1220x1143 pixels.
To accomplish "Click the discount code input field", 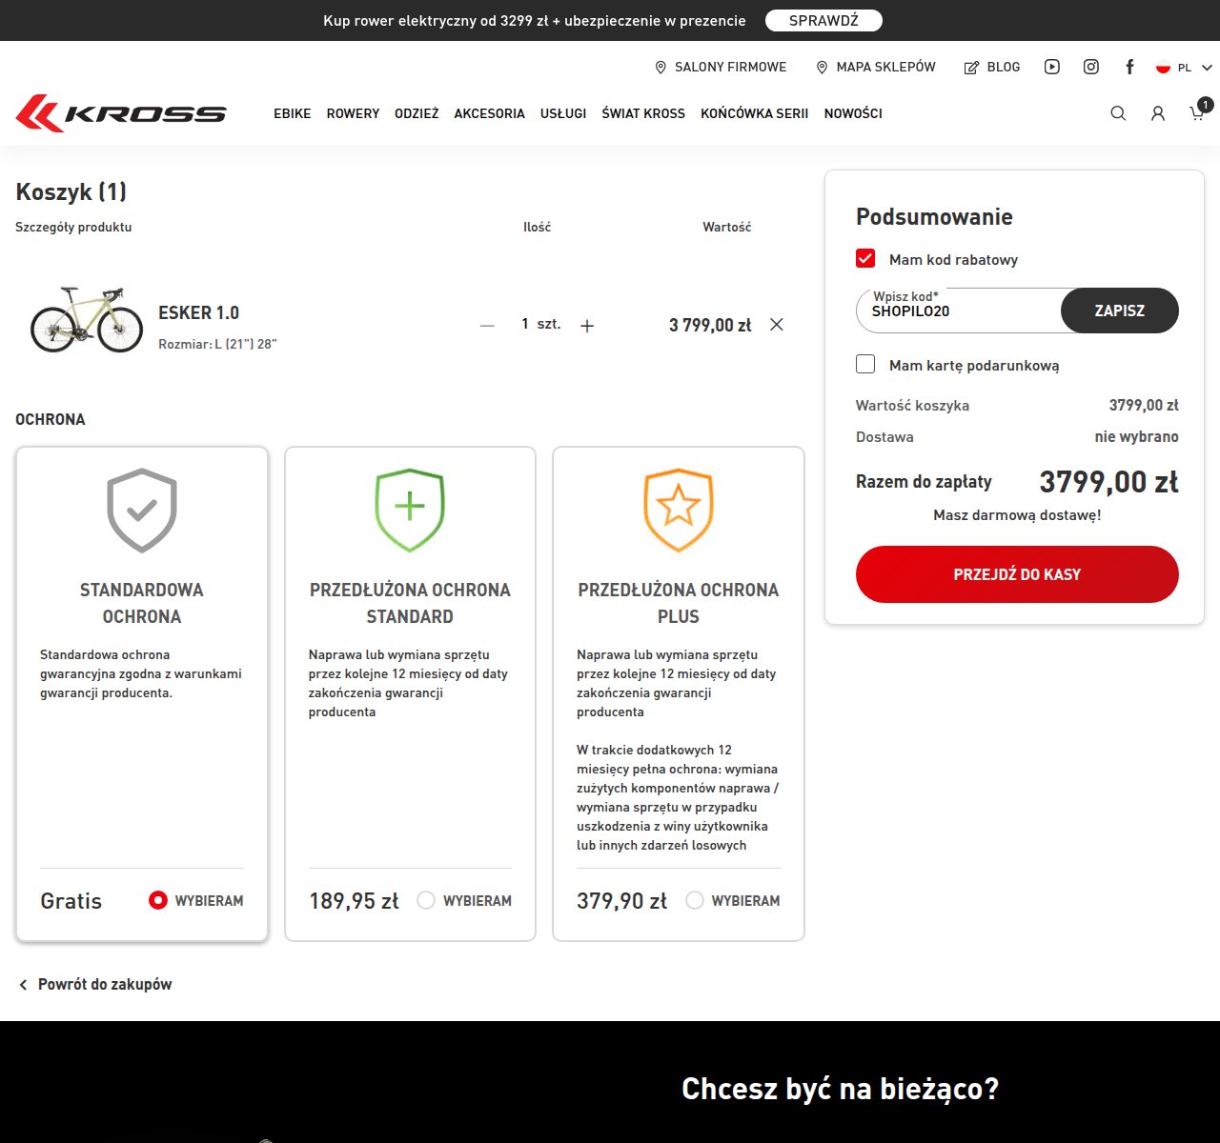I will [959, 311].
